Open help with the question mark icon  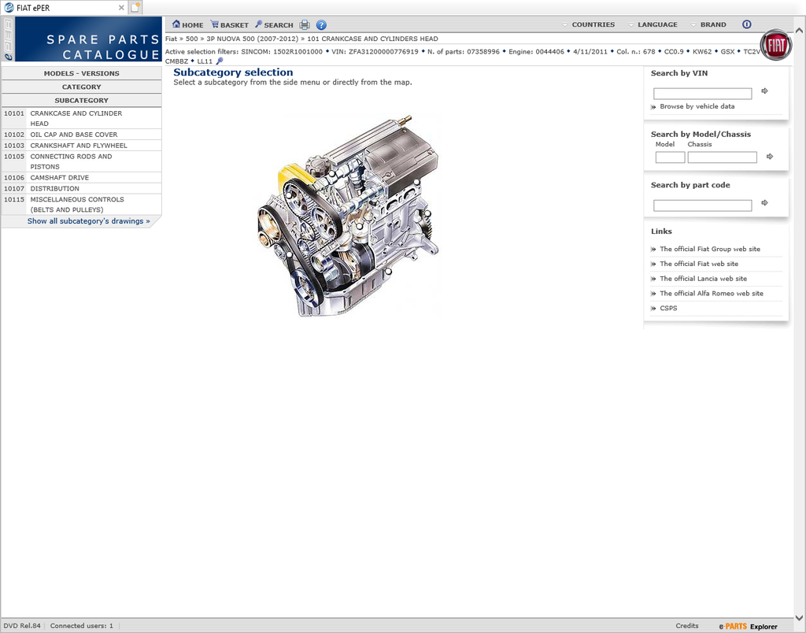pyautogui.click(x=321, y=24)
